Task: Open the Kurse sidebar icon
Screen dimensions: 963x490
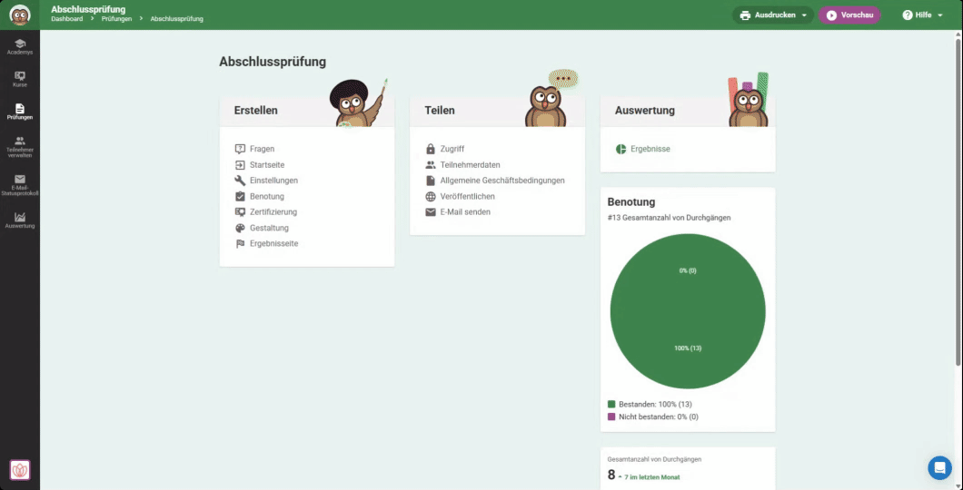Action: click(20, 79)
